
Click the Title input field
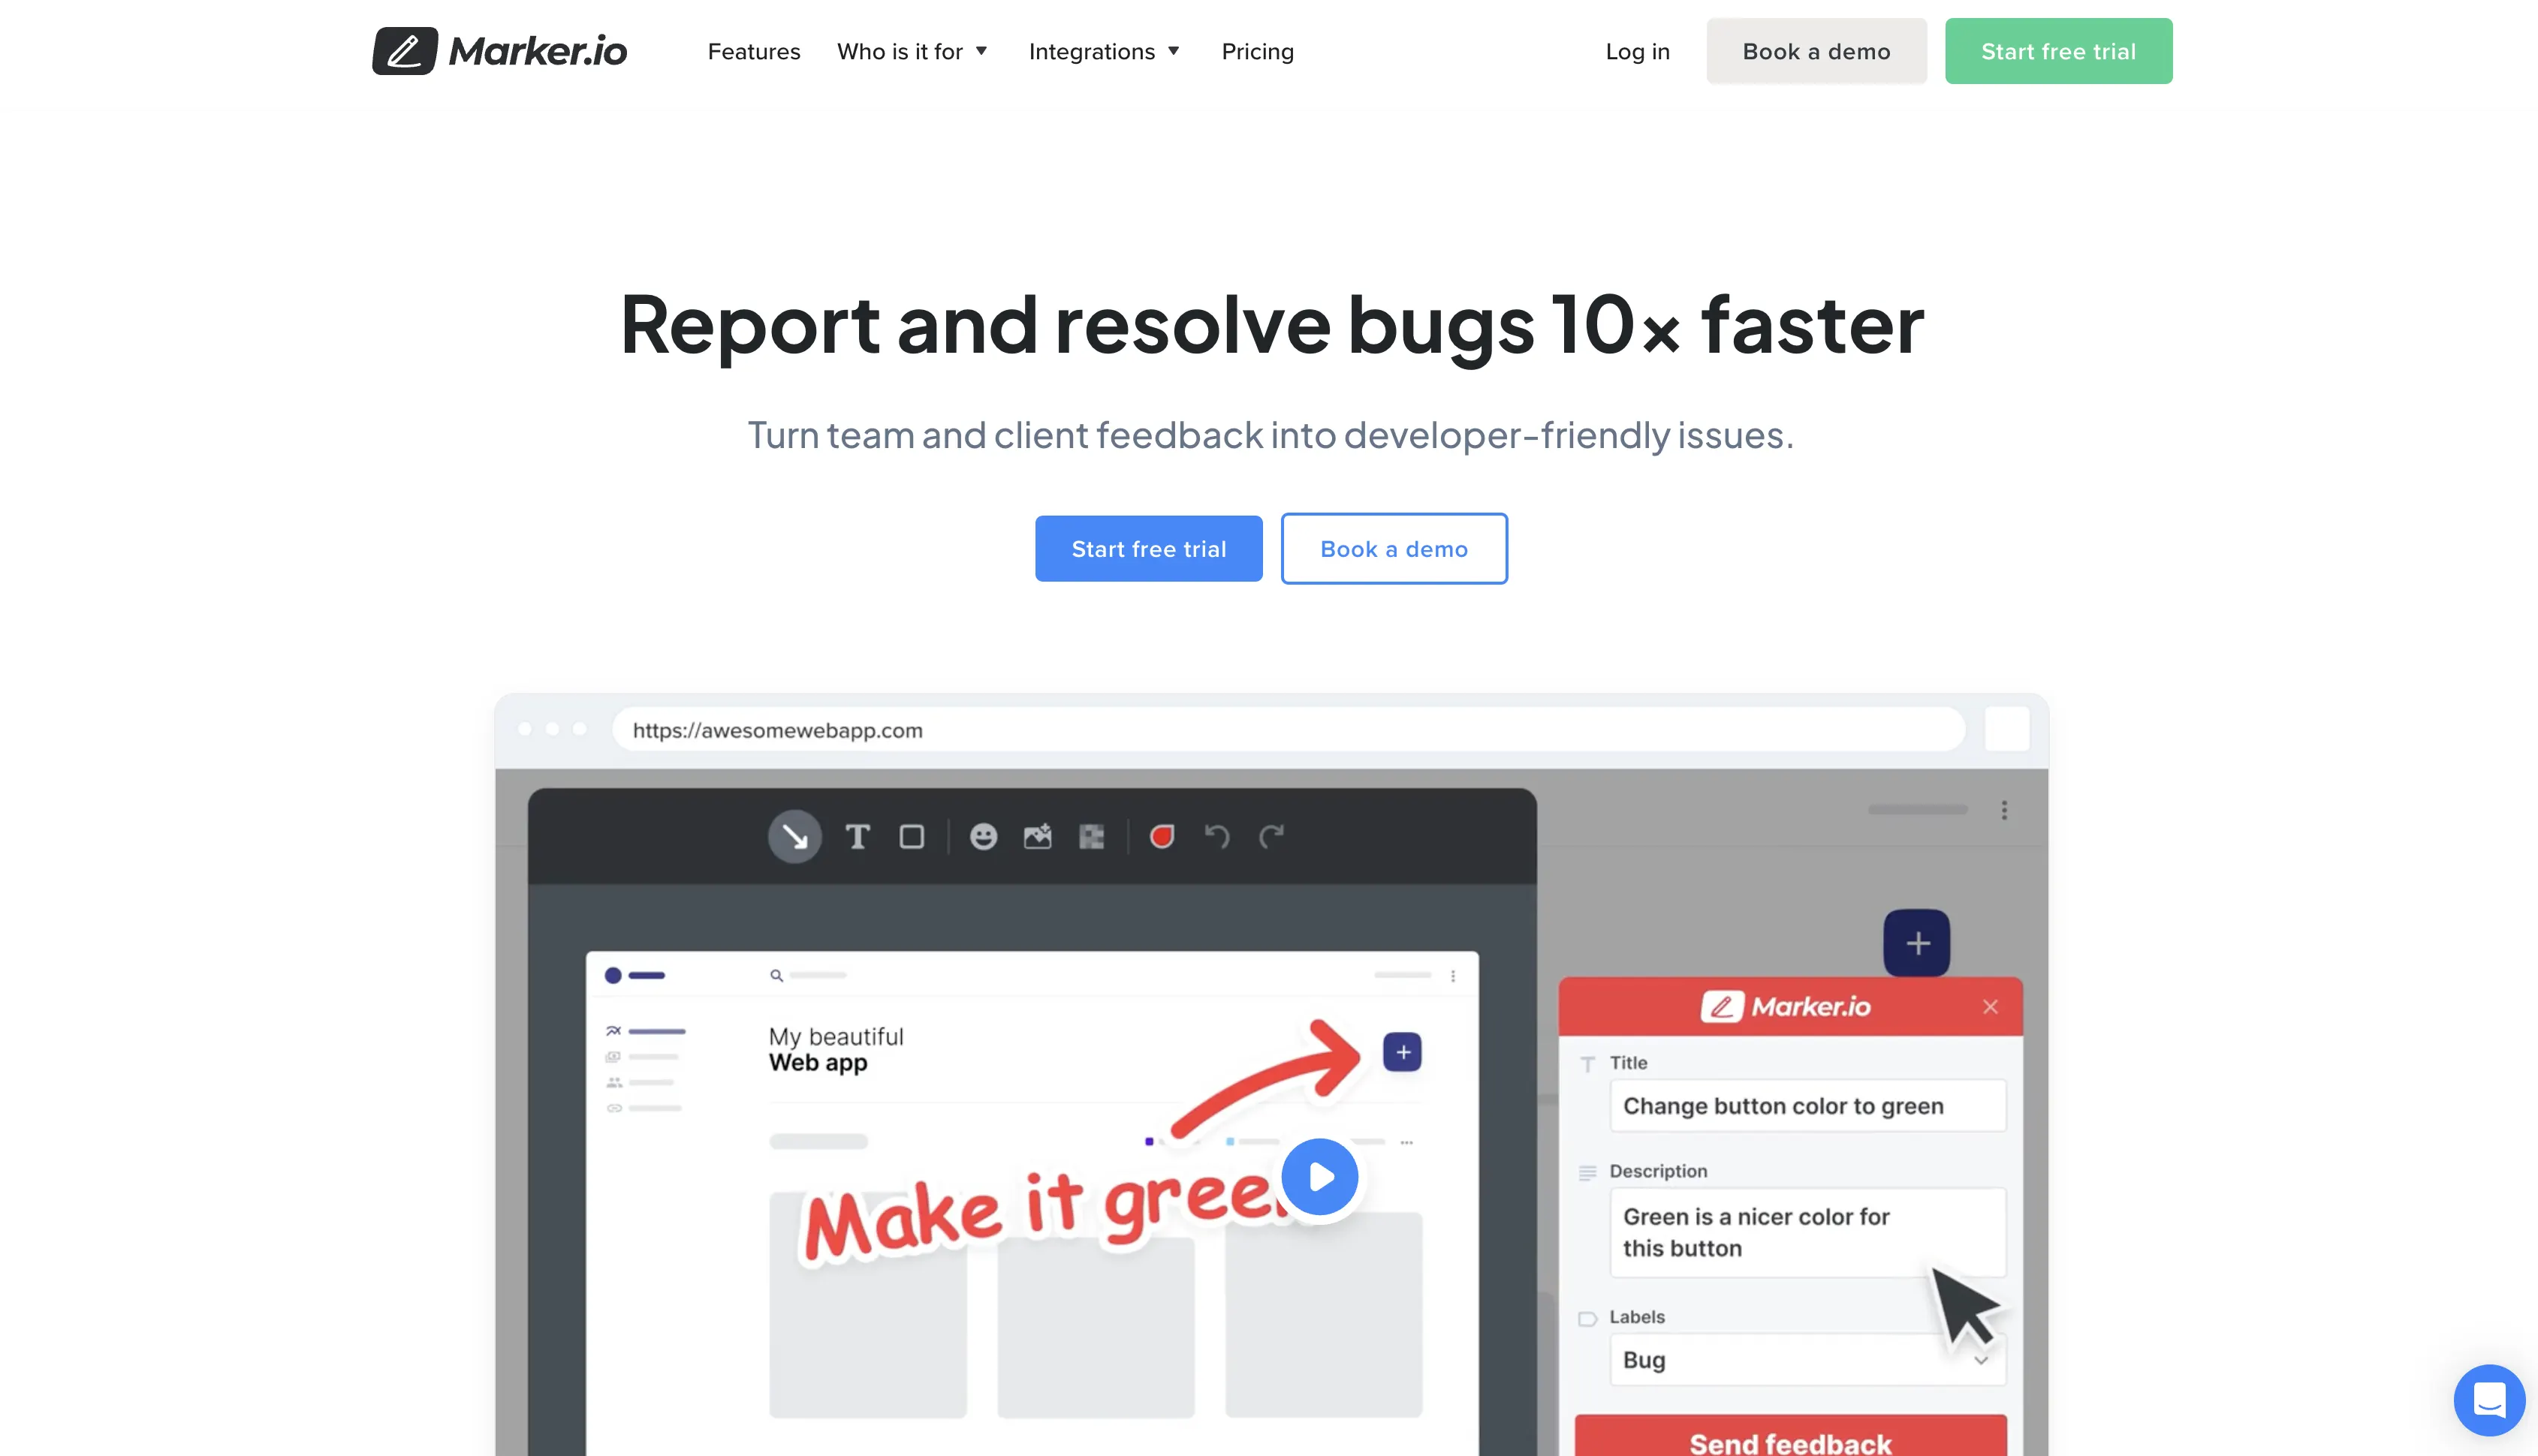(1804, 1104)
